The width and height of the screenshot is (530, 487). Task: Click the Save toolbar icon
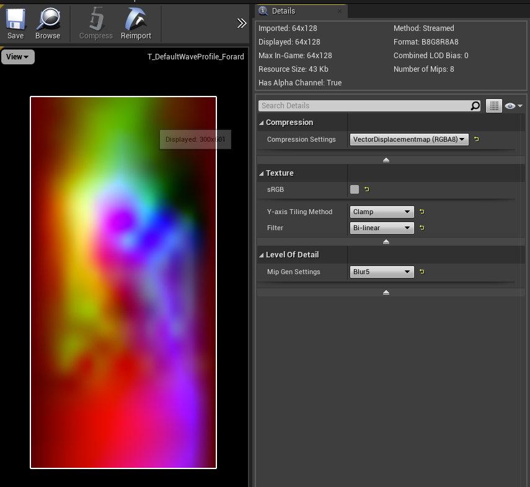click(15, 24)
